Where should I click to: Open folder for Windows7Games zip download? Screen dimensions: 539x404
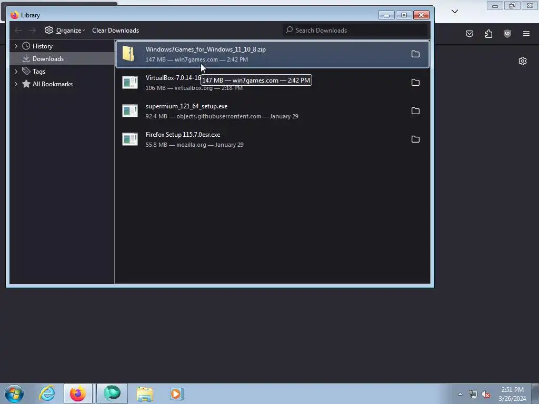point(415,54)
